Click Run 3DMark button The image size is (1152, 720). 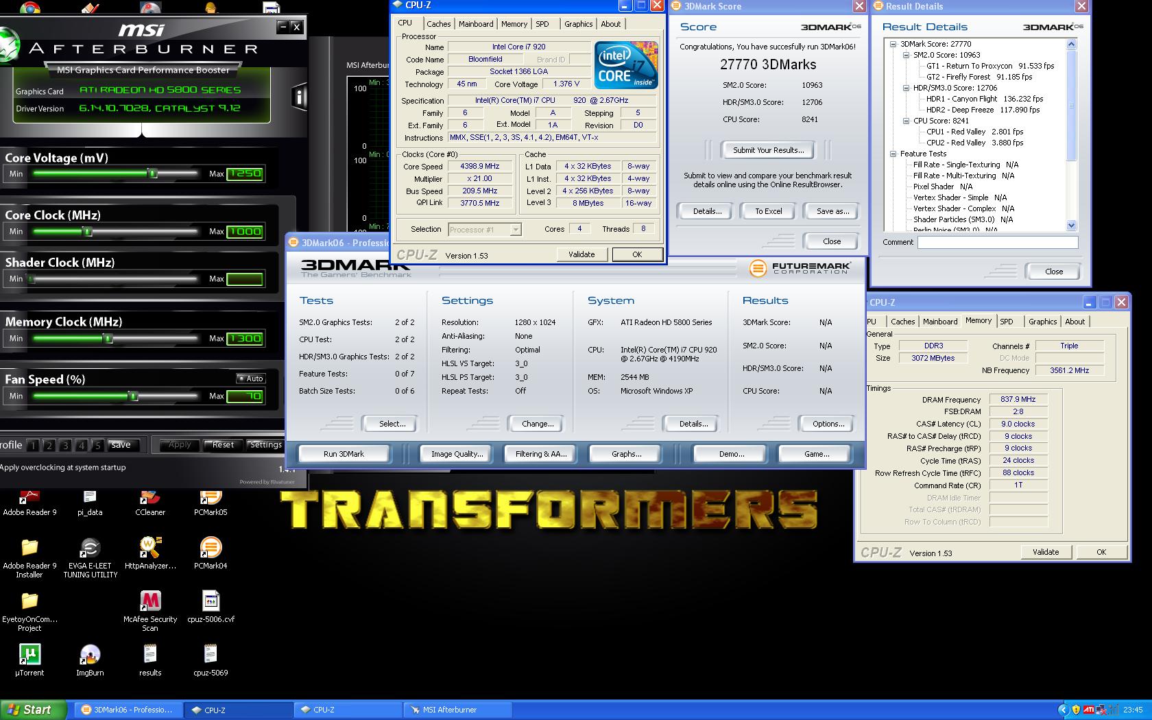344,454
